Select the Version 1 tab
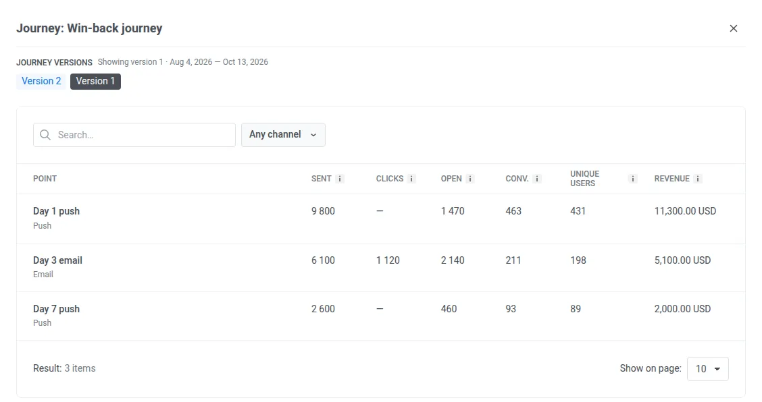 (x=95, y=81)
